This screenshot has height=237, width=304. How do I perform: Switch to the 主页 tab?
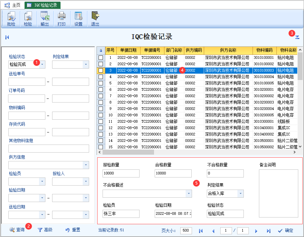pos(12,5)
